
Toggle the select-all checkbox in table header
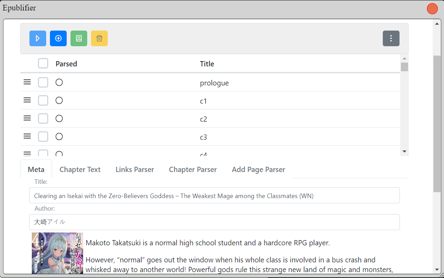[x=43, y=64]
